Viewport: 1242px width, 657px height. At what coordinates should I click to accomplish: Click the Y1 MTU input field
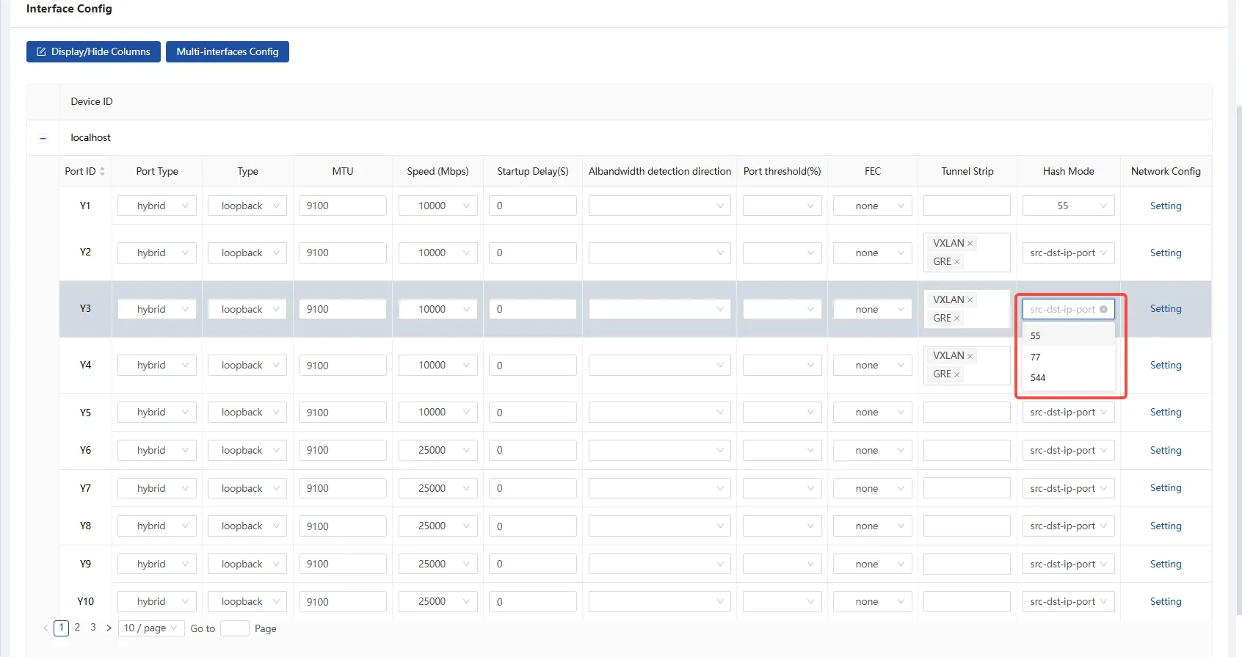pos(343,206)
